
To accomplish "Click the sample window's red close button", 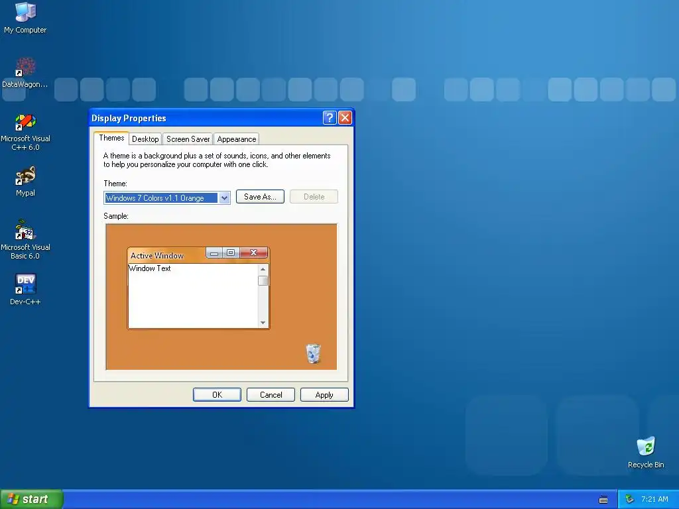I will [254, 253].
